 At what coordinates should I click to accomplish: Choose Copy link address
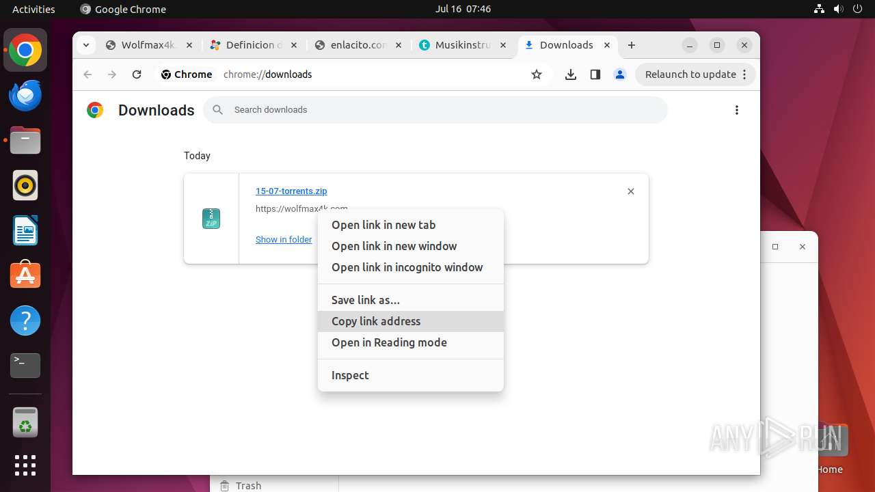(411, 321)
